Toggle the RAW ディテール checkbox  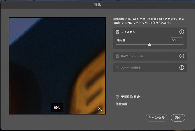tap(117, 56)
